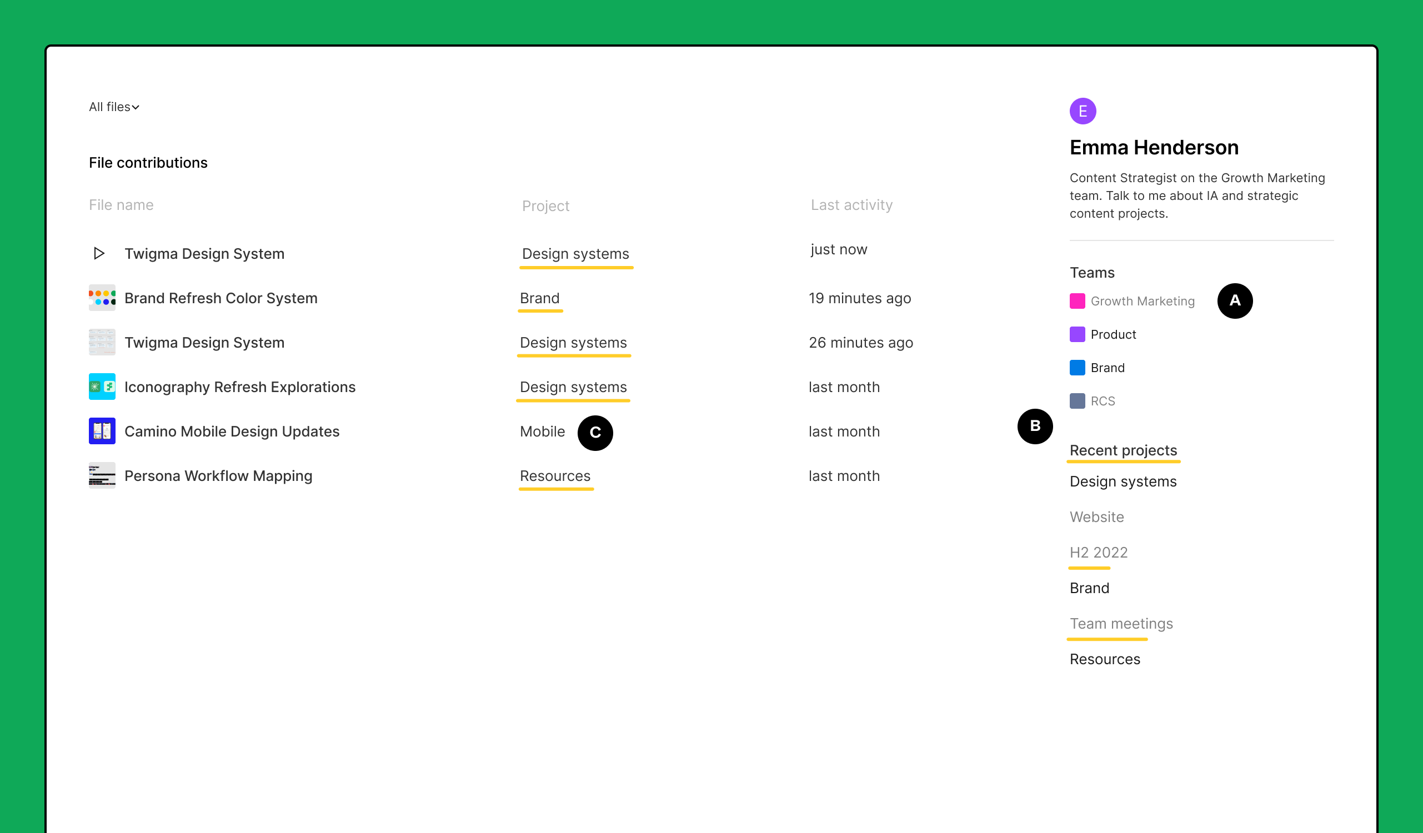The height and width of the screenshot is (833, 1423).
Task: Open 'Twigma Design System' edited just now
Action: point(204,254)
